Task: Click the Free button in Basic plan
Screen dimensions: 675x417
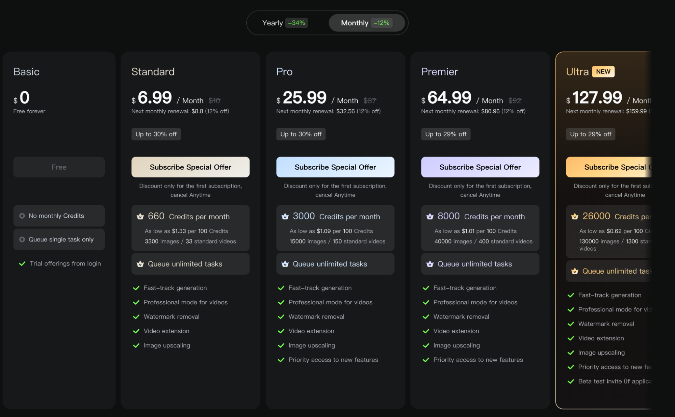Action: tap(59, 167)
